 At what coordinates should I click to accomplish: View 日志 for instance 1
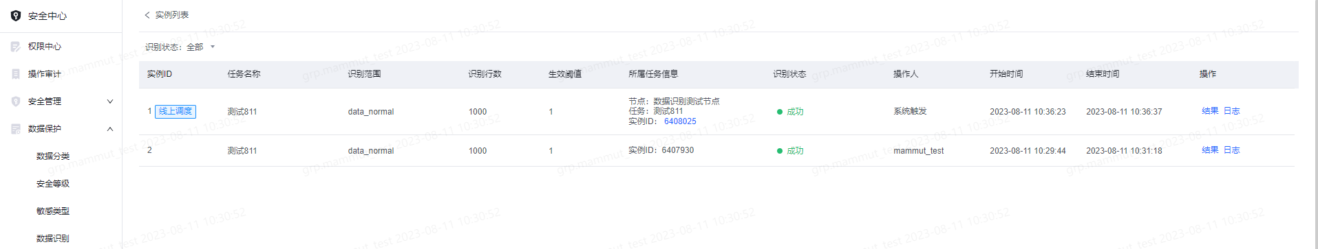tap(1231, 111)
